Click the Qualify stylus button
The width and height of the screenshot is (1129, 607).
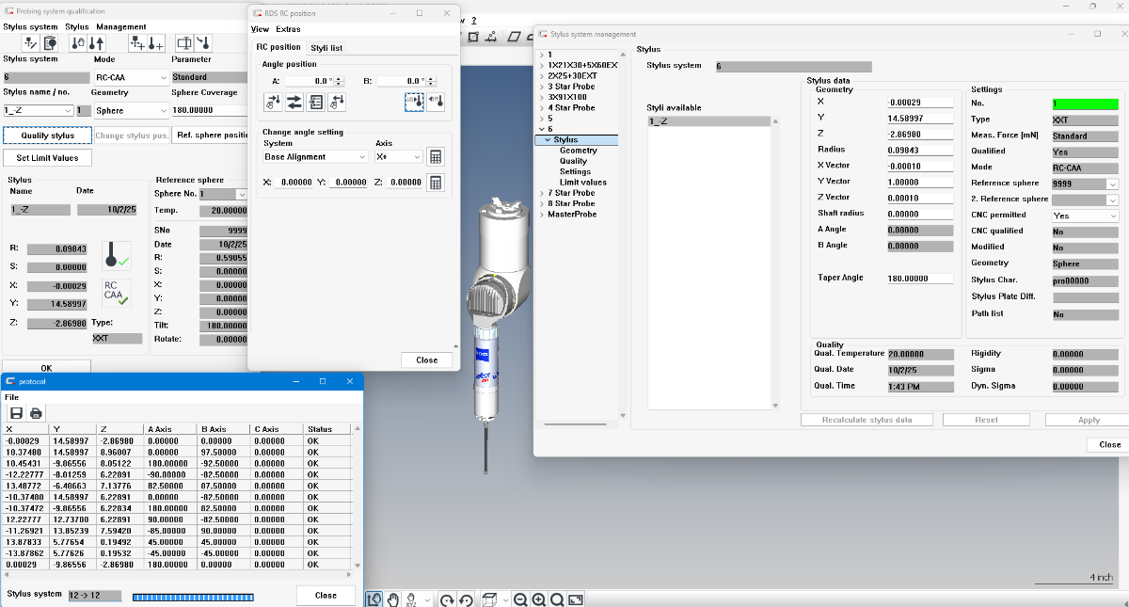coord(47,136)
